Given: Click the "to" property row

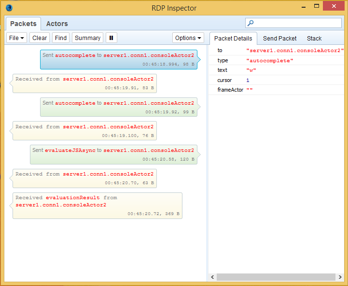Looking at the screenshot, I should 277,51.
